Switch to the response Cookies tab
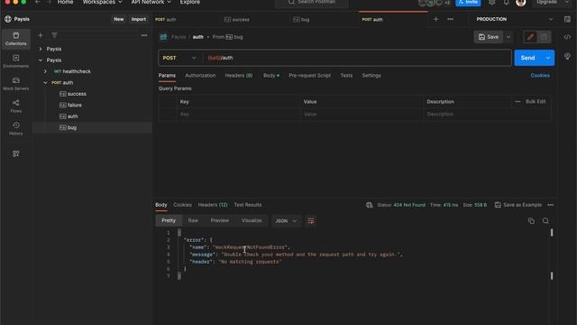 182,205
